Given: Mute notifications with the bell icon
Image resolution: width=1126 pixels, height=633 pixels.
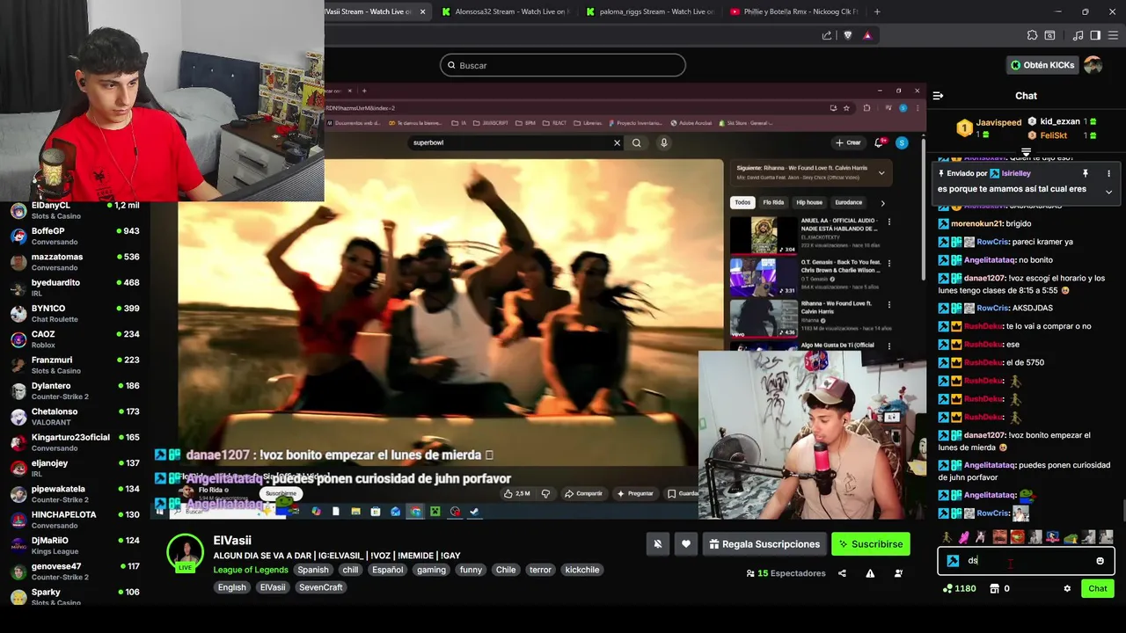Looking at the screenshot, I should point(657,544).
